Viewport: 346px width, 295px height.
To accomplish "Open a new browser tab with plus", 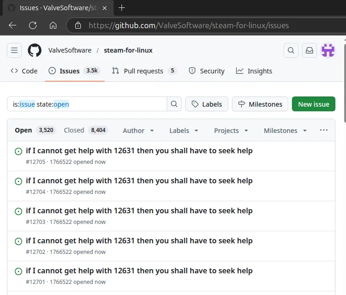I will click(122, 8).
